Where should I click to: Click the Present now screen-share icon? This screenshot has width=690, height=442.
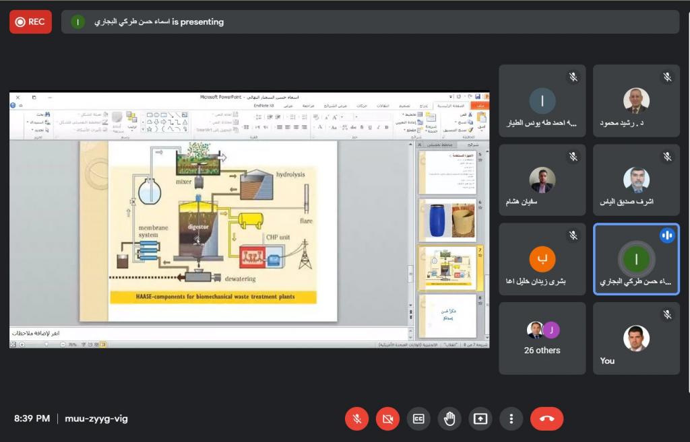tap(480, 418)
